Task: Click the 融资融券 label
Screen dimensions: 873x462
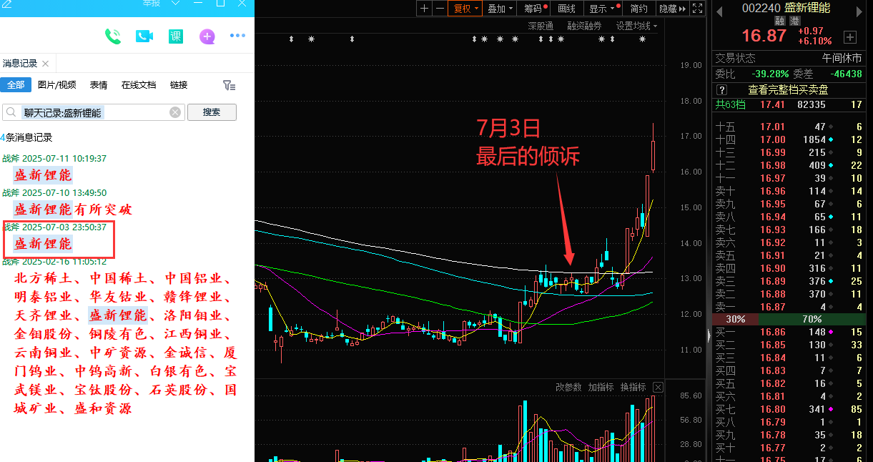Action: [x=585, y=26]
